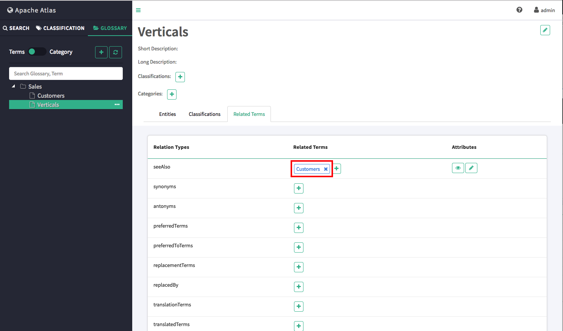Add a classification to the term
The width and height of the screenshot is (563, 331).
click(180, 77)
